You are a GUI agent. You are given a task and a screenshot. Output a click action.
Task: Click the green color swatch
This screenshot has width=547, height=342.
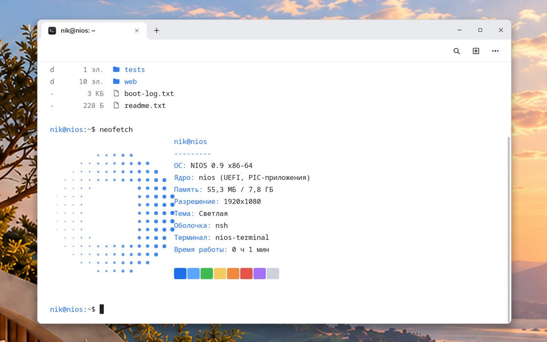(x=207, y=274)
